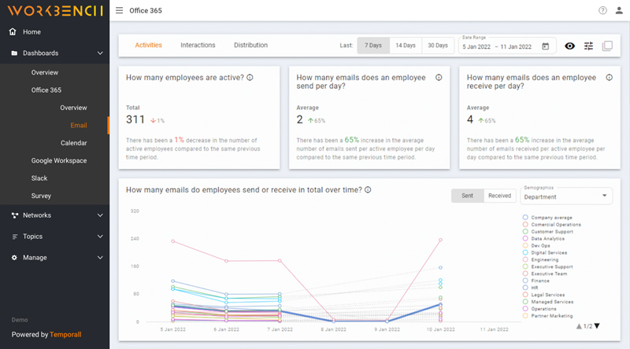The height and width of the screenshot is (349, 630).
Task: Click the Dashboards folder icon
Action: 14,53
